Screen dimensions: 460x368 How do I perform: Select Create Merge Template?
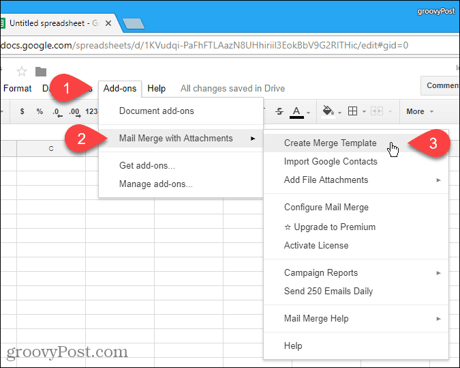(356, 143)
